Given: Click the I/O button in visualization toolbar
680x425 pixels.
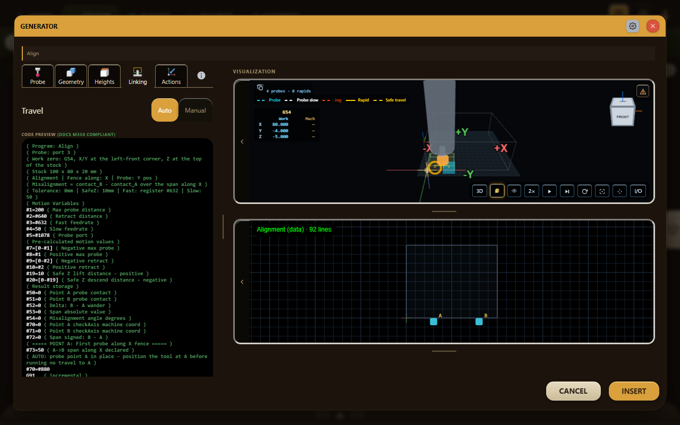Looking at the screenshot, I should pyautogui.click(x=638, y=191).
